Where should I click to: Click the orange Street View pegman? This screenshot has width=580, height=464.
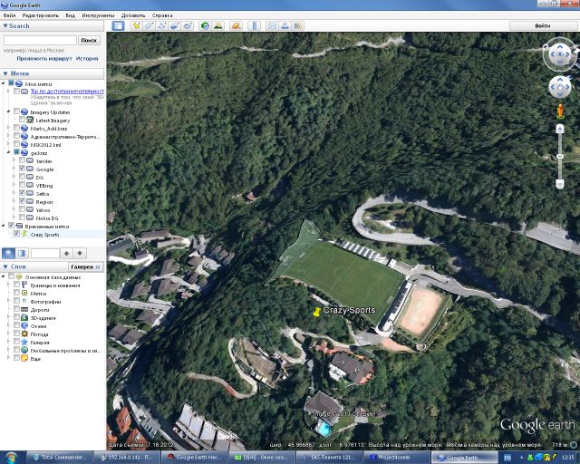point(560,109)
